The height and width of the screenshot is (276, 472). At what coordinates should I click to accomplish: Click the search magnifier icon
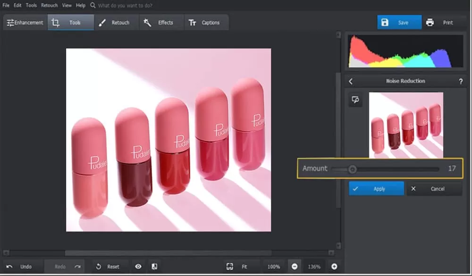click(x=93, y=5)
